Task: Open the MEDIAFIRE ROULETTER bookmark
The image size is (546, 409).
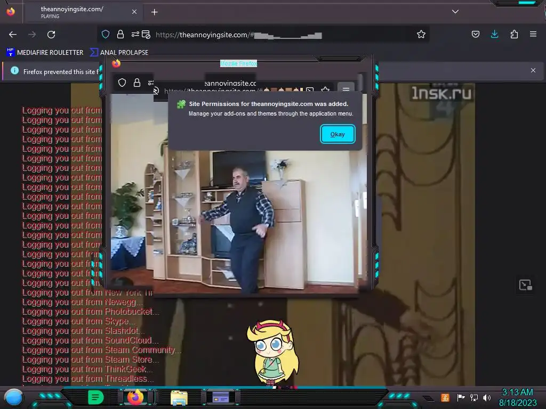Action: coord(45,53)
